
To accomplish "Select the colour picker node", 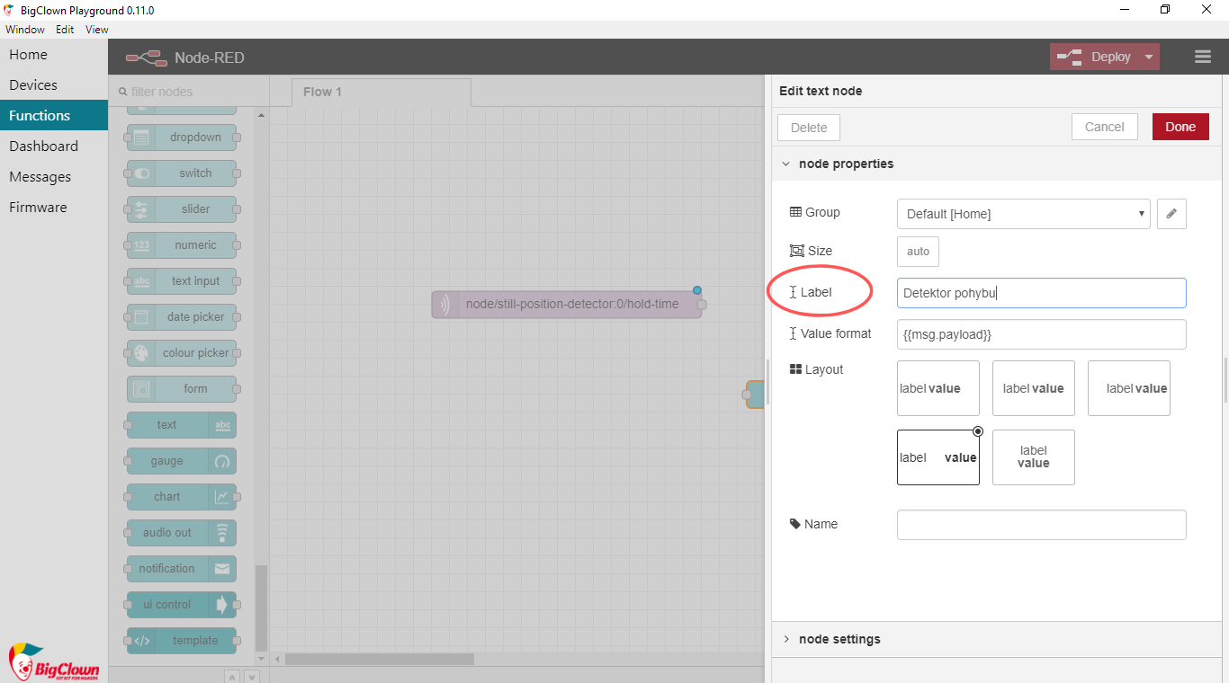I will pyautogui.click(x=182, y=353).
